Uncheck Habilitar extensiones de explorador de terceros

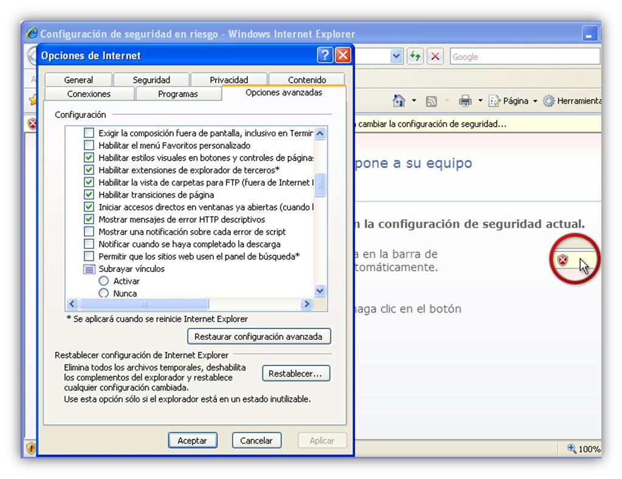pyautogui.click(x=89, y=170)
